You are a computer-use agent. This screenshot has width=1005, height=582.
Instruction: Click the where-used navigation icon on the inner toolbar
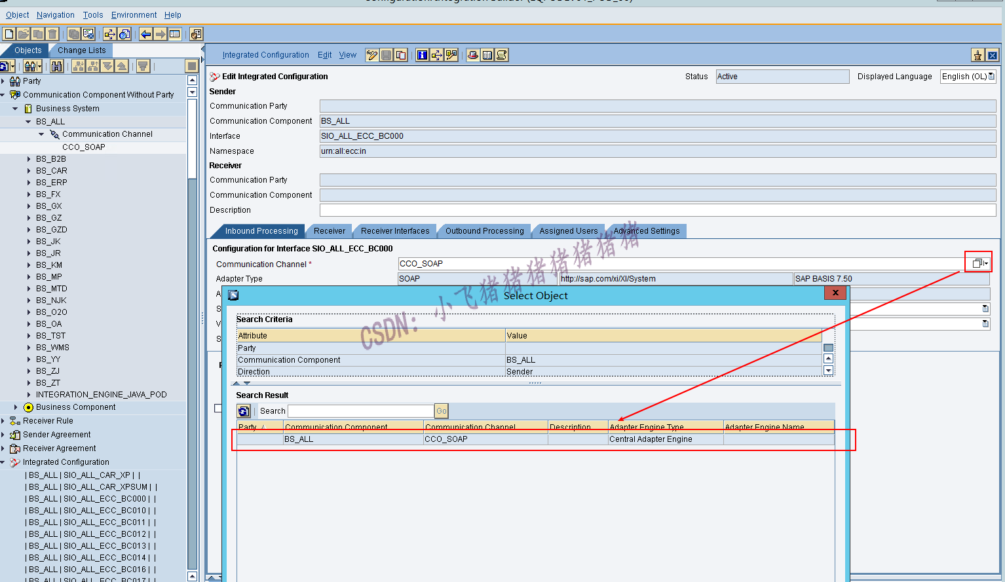(x=437, y=55)
